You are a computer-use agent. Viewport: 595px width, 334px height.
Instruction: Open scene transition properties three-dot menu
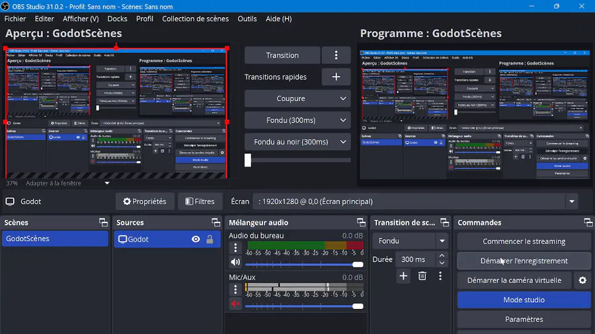pyautogui.click(x=440, y=276)
